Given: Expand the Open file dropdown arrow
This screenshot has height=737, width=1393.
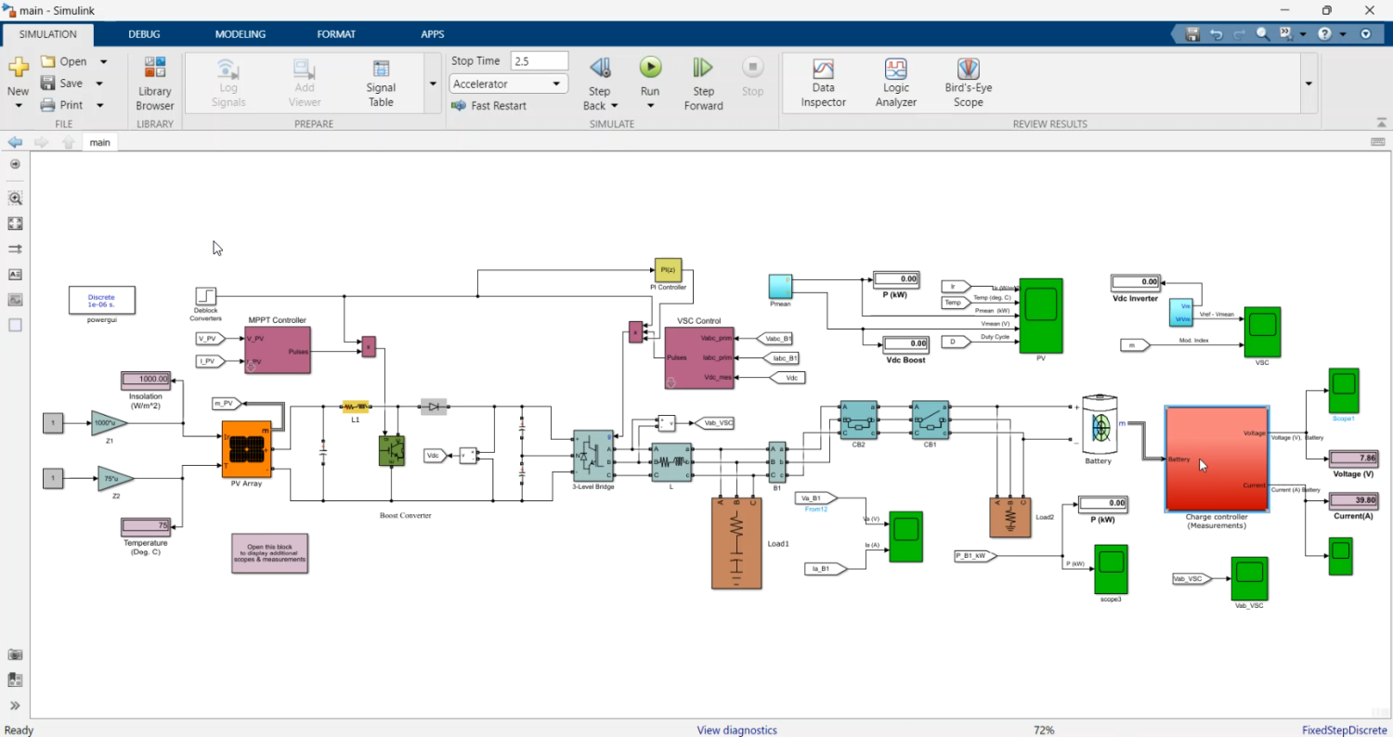Looking at the screenshot, I should [102, 60].
